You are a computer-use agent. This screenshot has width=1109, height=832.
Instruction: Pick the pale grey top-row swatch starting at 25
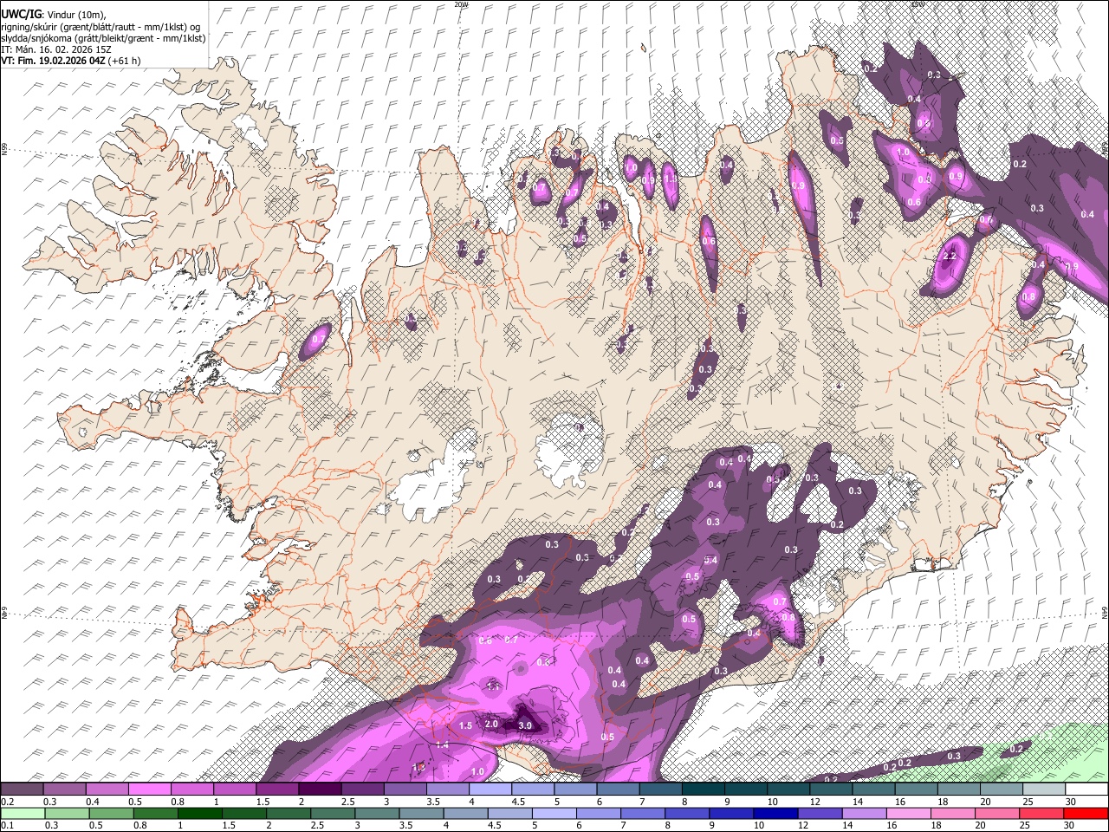(x=1045, y=790)
